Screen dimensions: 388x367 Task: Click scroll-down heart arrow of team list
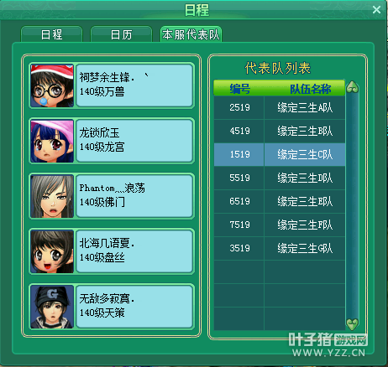[352, 324]
